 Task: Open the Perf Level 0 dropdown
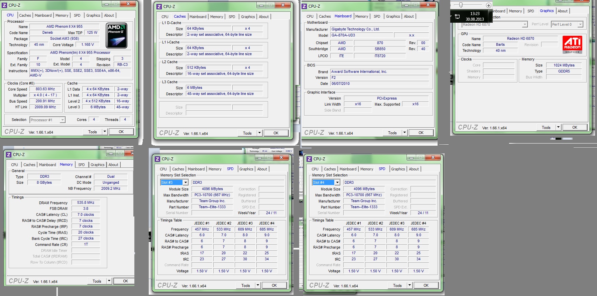click(581, 24)
